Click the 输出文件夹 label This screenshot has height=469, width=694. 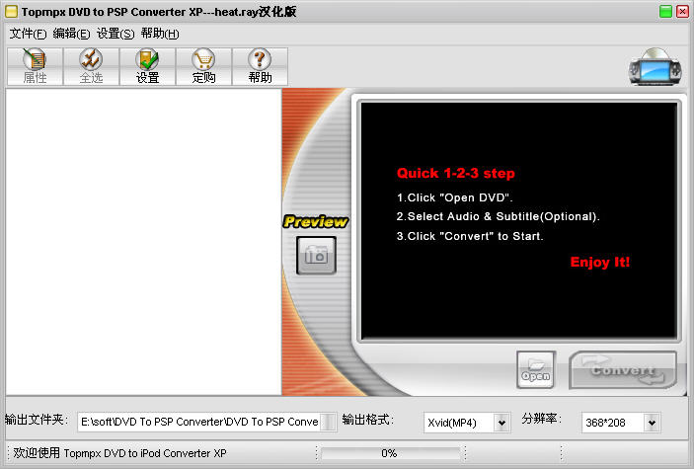click(37, 420)
